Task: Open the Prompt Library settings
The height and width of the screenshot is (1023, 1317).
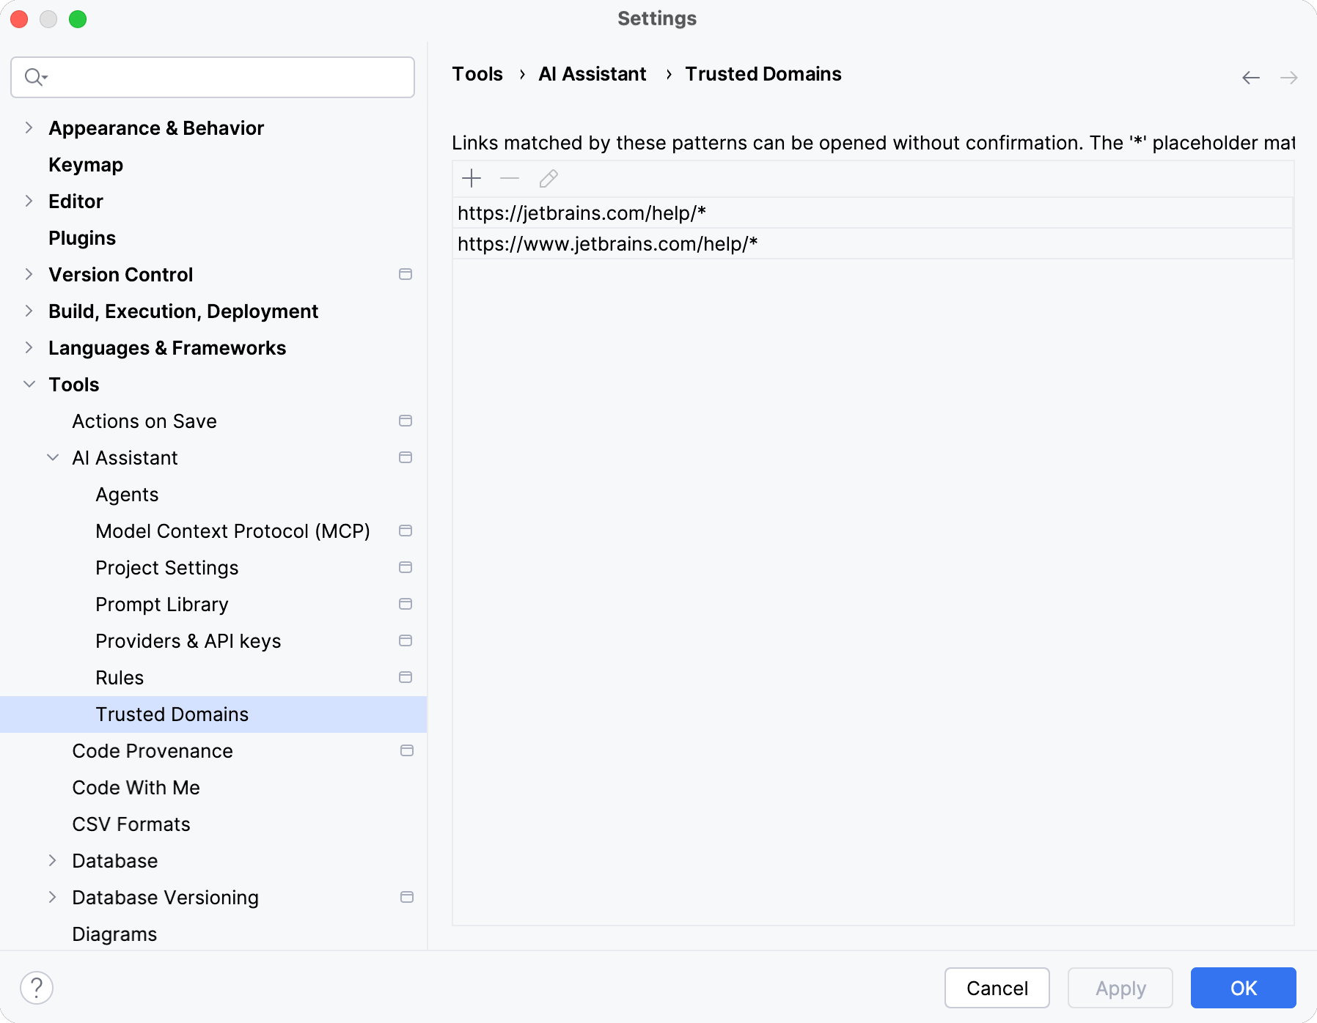Action: 161,604
